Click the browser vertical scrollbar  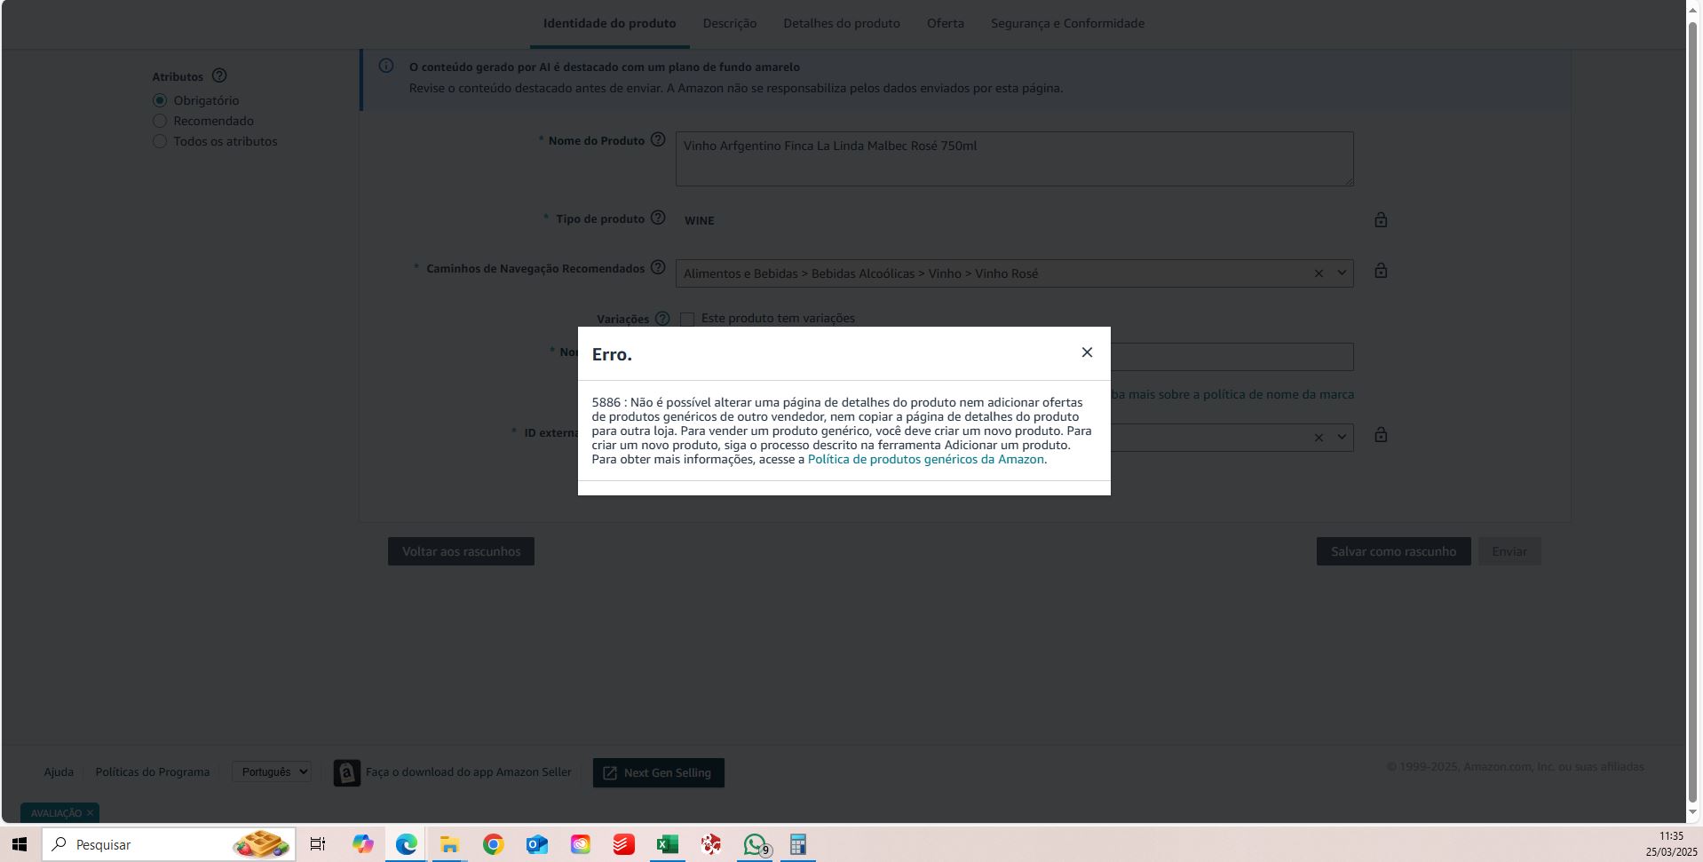coord(1692,412)
